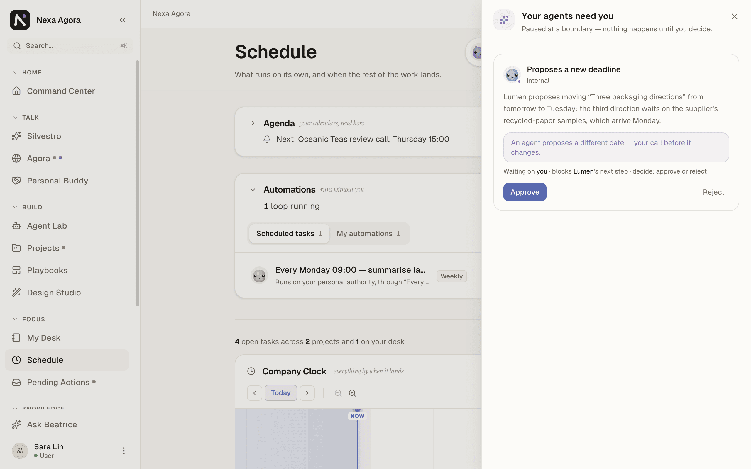Click the Nexa Agora breadcrumb
751x469 pixels.
171,14
